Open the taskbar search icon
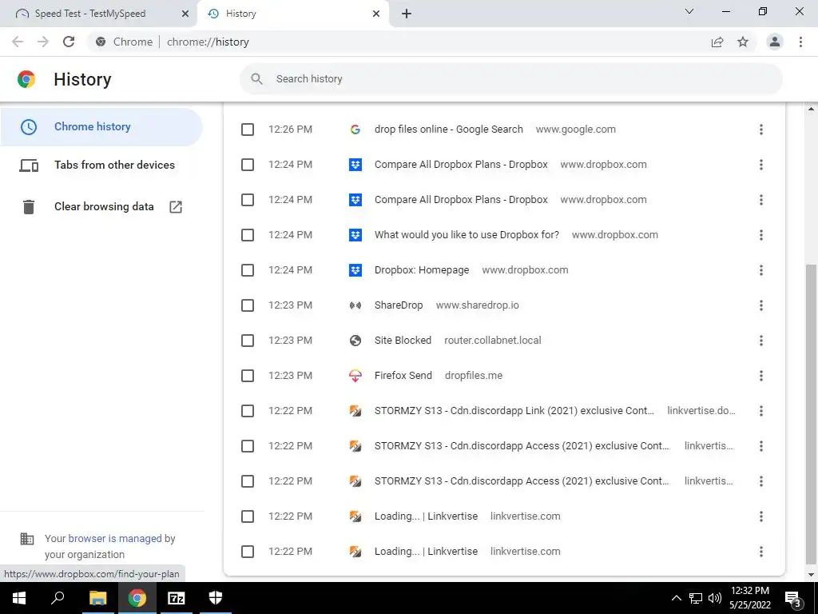 (x=58, y=598)
